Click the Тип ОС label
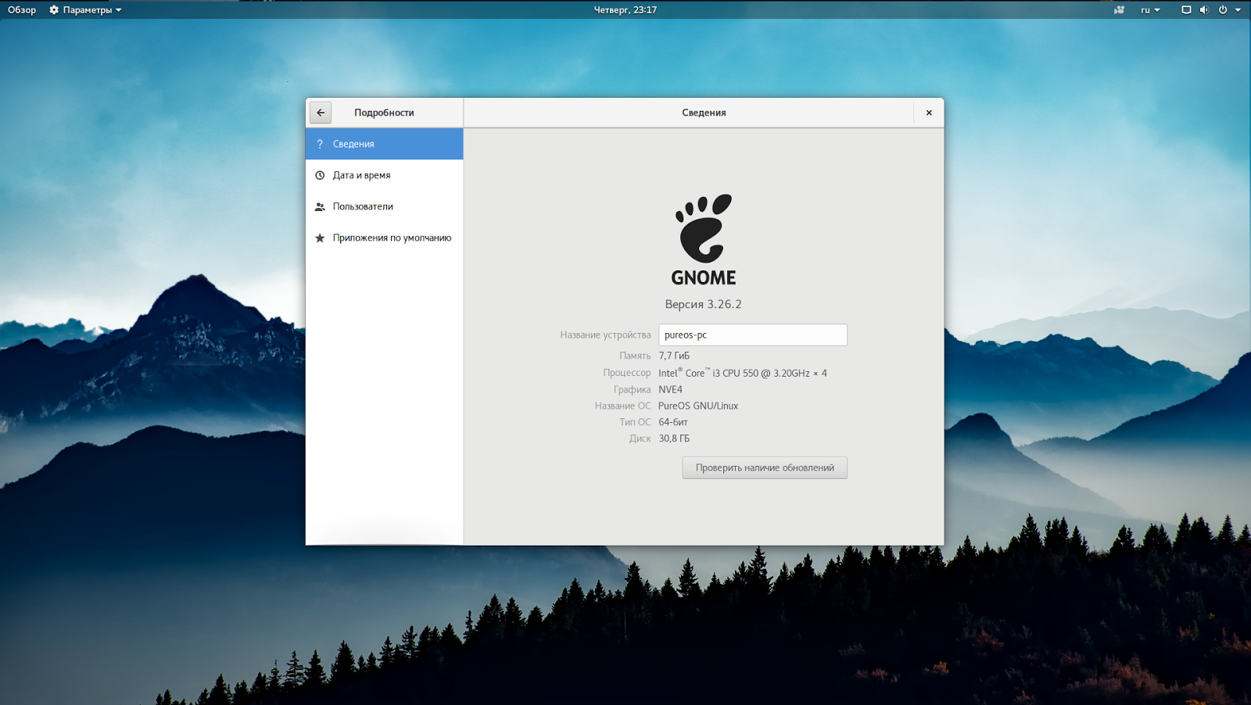Image resolution: width=1251 pixels, height=705 pixels. pos(635,422)
